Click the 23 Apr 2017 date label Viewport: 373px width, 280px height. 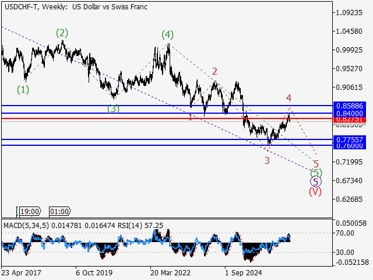pos(21,272)
